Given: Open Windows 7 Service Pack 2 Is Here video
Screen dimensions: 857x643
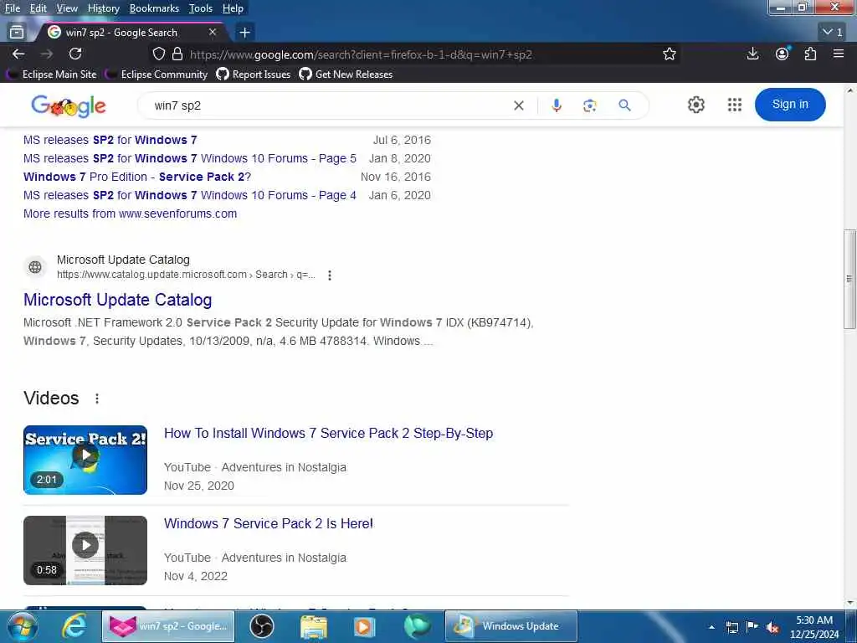Looking at the screenshot, I should 269,524.
